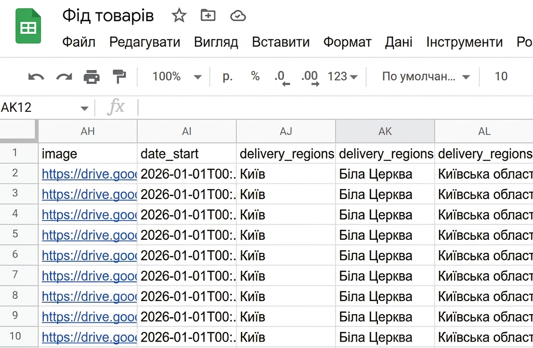The width and height of the screenshot is (533, 348).
Task: Select the Paint format tool
Action: (120, 76)
